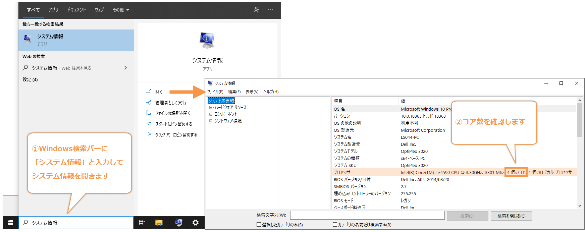The image size is (585, 232).
Task: Click the 設定 (4) results heading
Action: coord(30,79)
